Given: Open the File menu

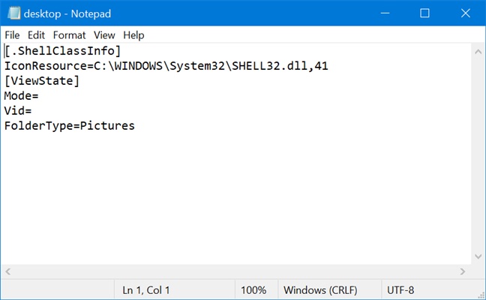Looking at the screenshot, I should pyautogui.click(x=12, y=35).
